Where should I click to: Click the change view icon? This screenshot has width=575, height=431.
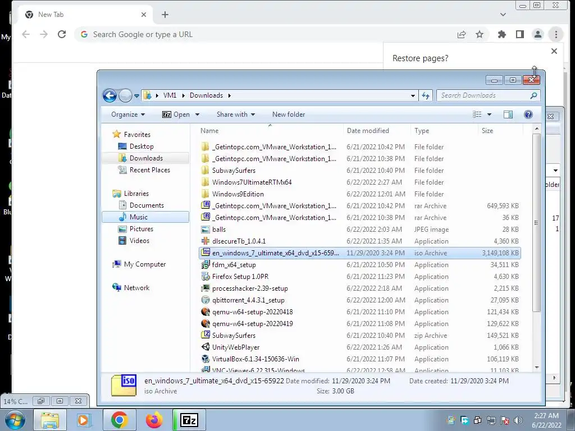click(477, 114)
